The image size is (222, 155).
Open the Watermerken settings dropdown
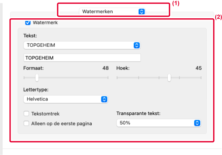coord(112,12)
